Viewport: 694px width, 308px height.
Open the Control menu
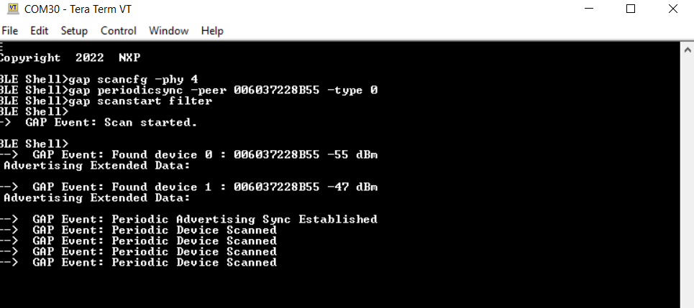(119, 31)
